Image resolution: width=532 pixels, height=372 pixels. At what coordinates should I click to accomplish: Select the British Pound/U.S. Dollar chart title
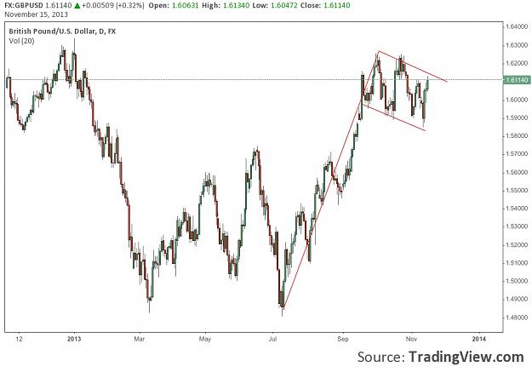[62, 31]
